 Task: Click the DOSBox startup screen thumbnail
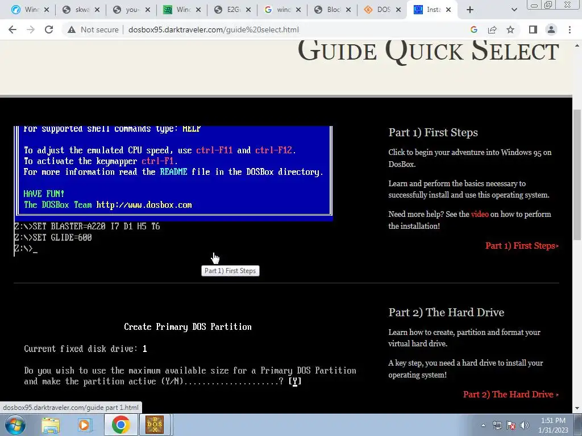point(173,191)
